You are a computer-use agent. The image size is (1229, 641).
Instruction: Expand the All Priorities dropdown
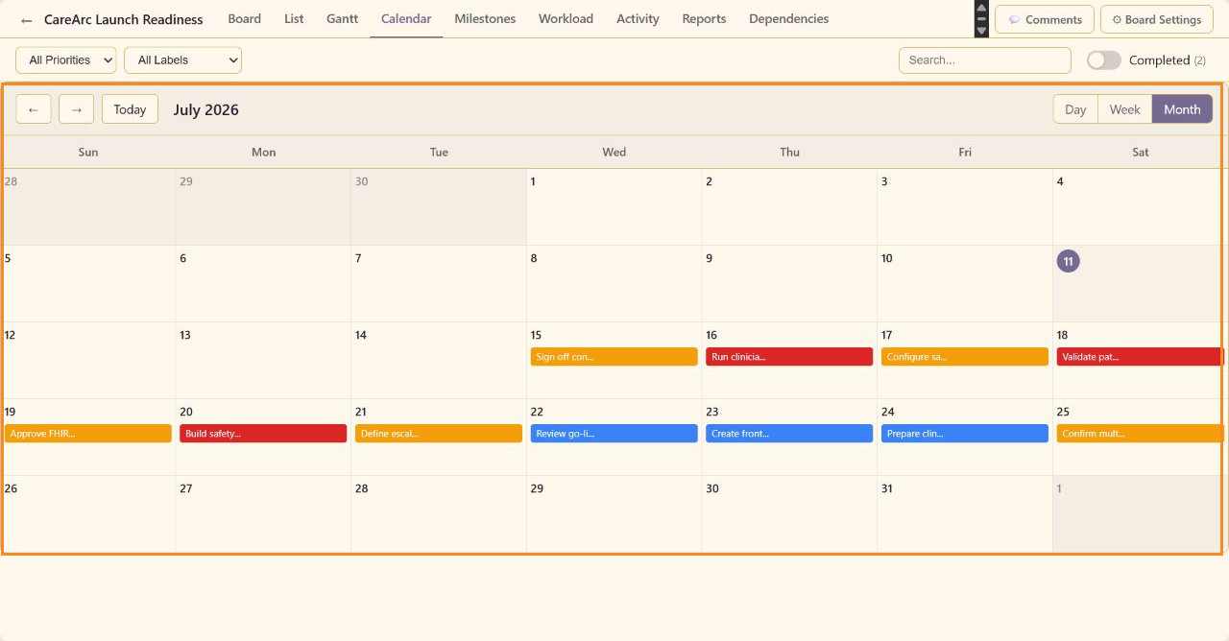pos(66,59)
